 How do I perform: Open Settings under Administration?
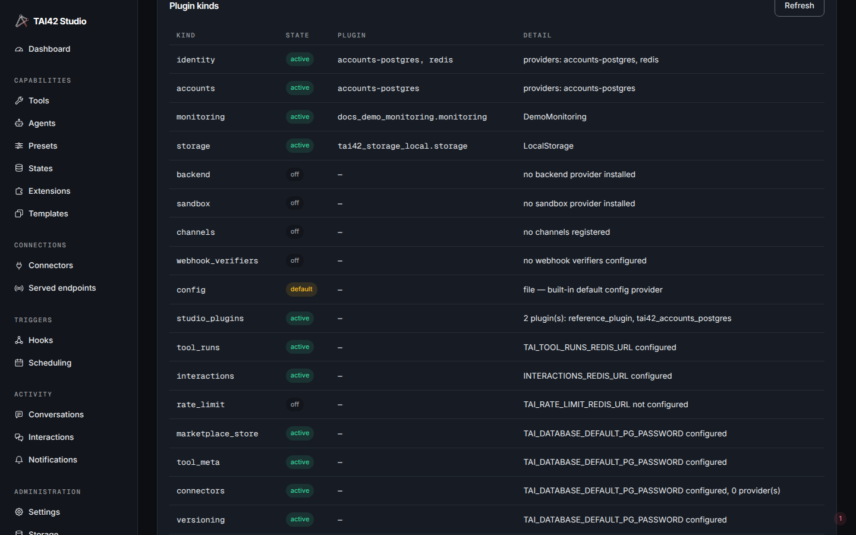point(44,512)
